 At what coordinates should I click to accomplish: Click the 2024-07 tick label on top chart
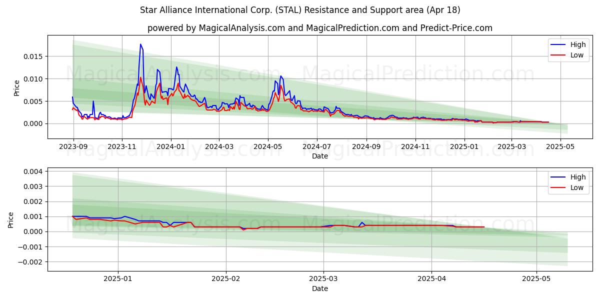[x=316, y=146]
